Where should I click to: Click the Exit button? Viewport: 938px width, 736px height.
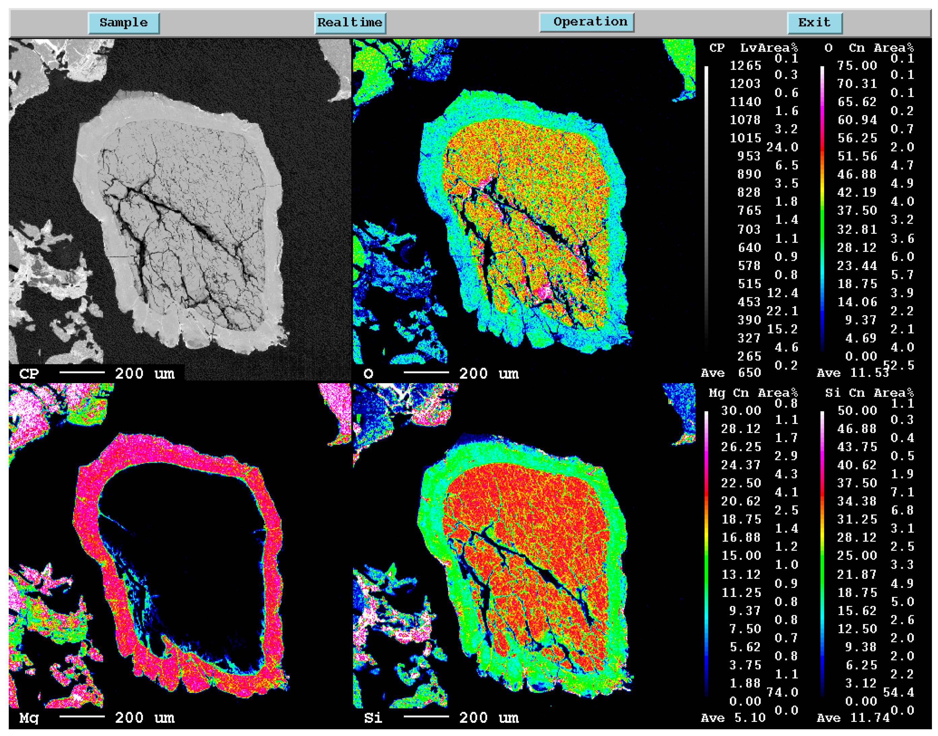814,23
